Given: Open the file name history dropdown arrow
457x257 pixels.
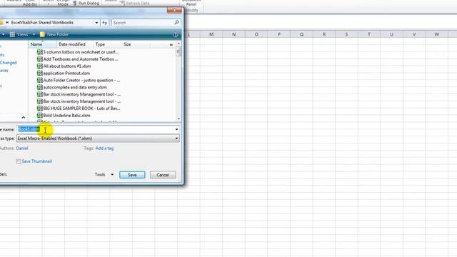Looking at the screenshot, I should tap(176, 129).
